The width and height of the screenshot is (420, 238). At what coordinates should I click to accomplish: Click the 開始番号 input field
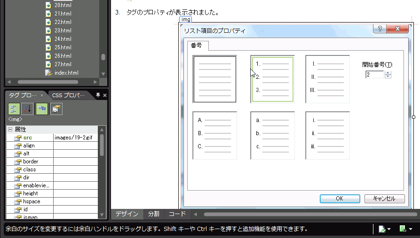(375, 75)
